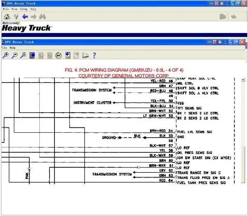Click the second greyed page icon before rotate
Screen dimensions: 248x216
(x=50, y=56)
